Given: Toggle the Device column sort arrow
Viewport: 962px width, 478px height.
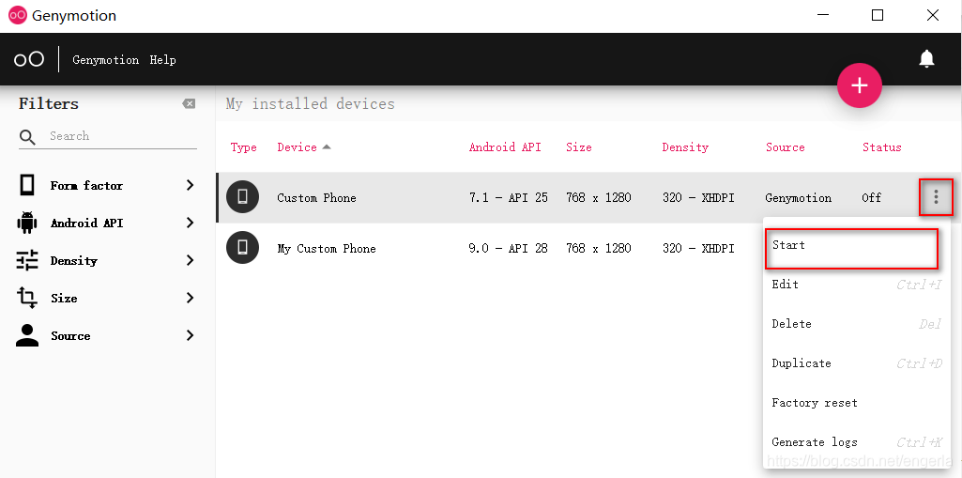Looking at the screenshot, I should click(x=327, y=147).
